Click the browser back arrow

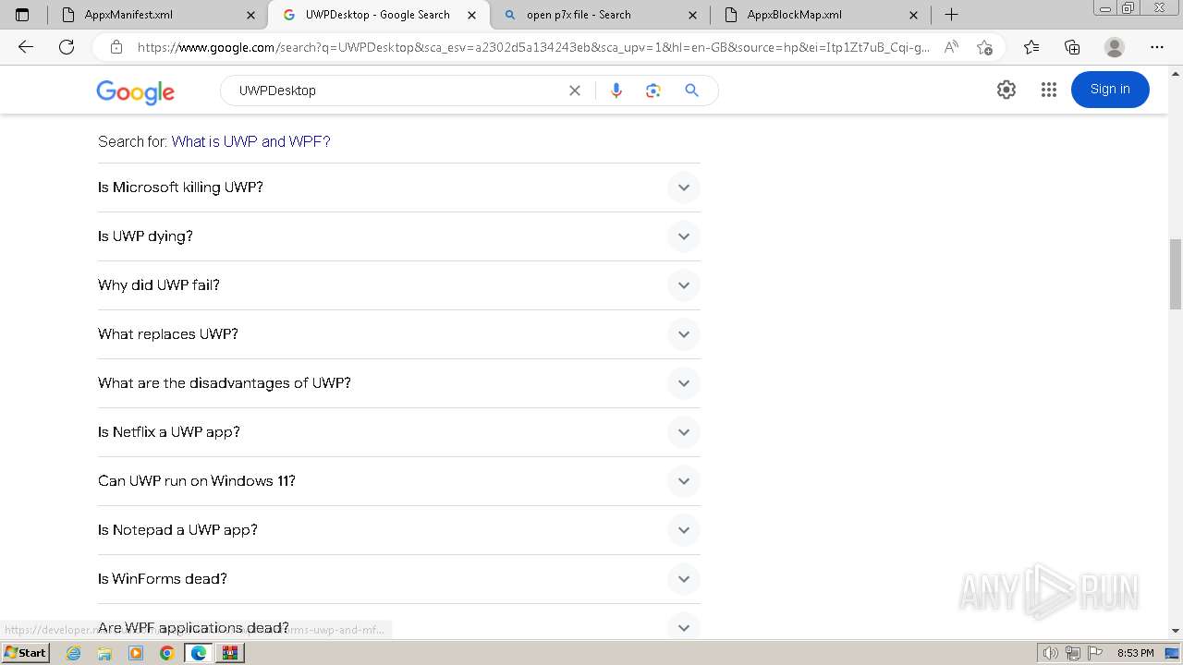click(x=26, y=47)
